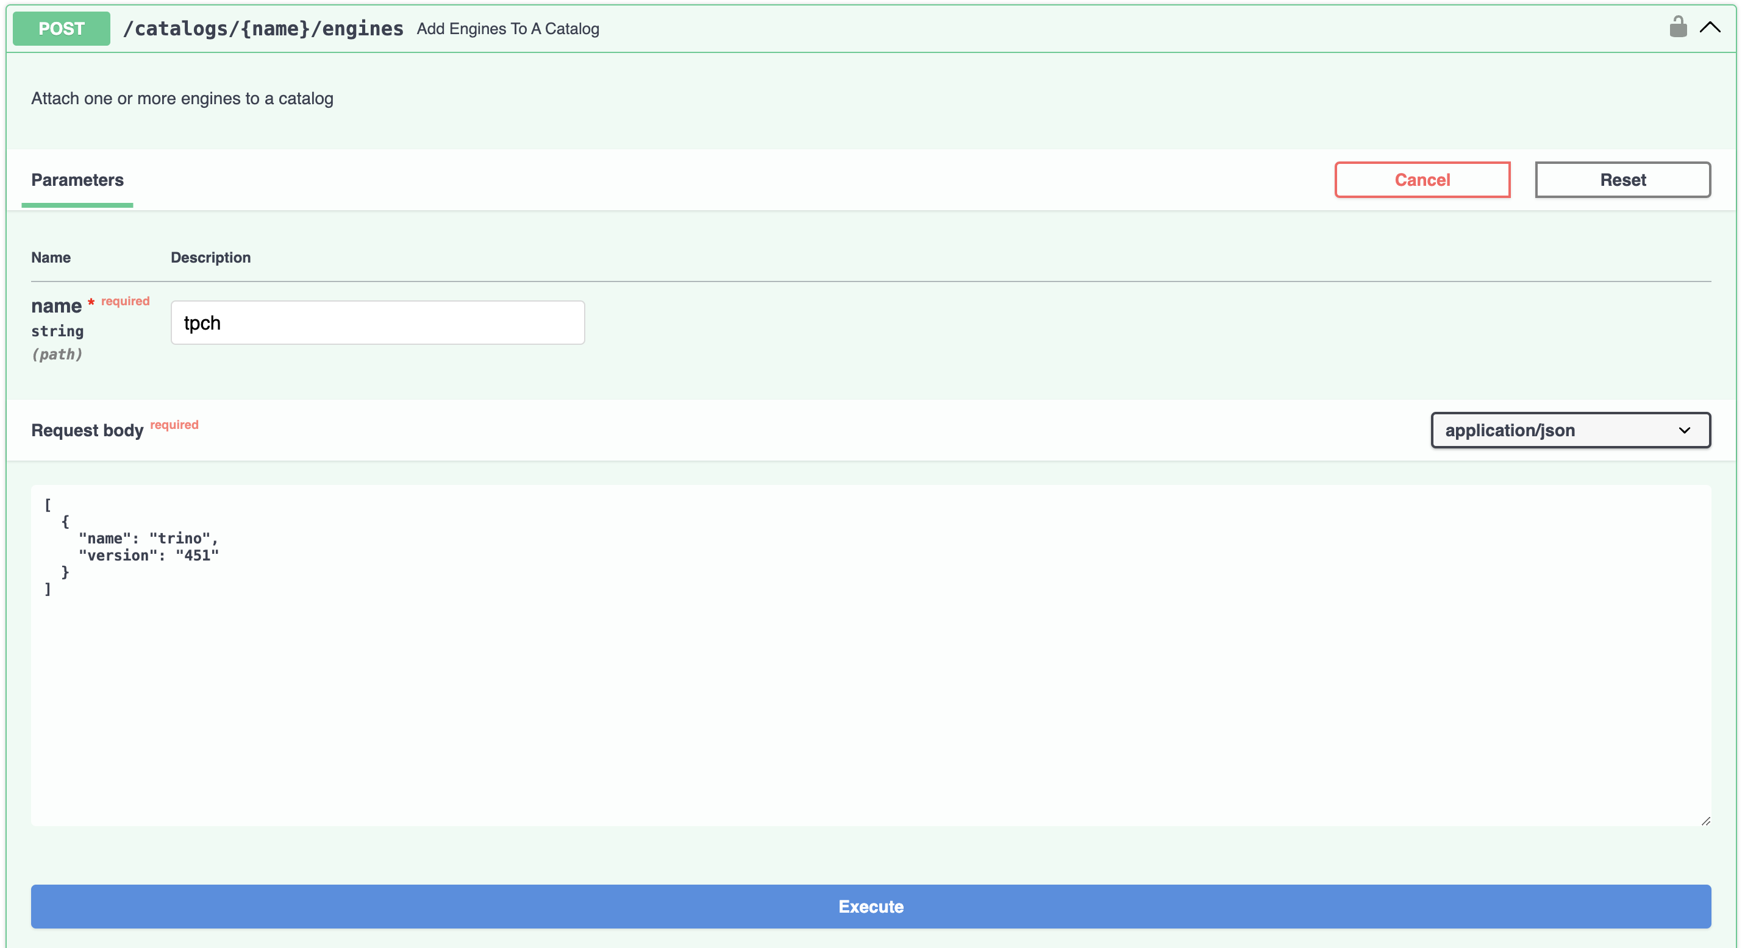Open the application/json media type combo box
1745x948 pixels.
point(1570,430)
